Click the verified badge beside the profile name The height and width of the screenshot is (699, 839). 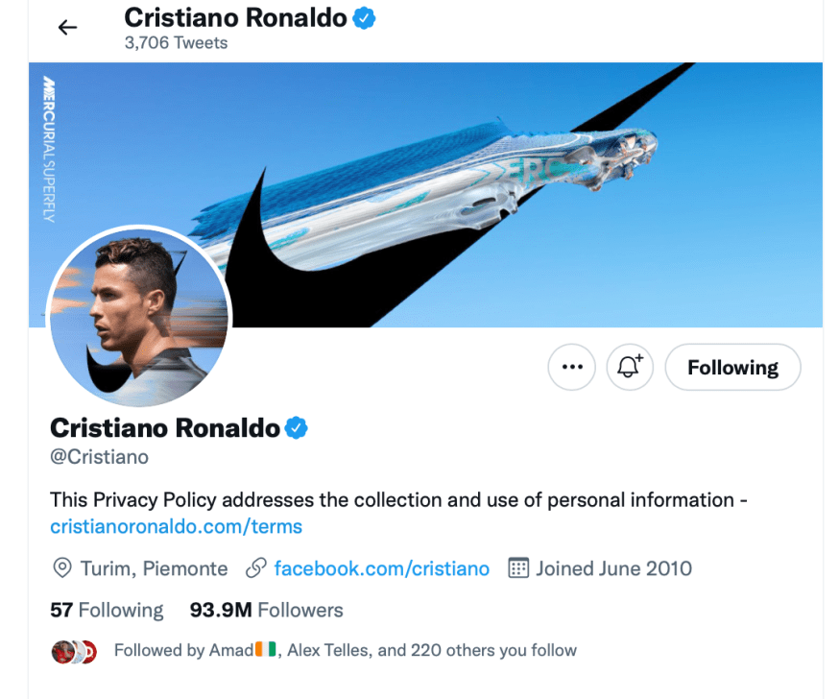pyautogui.click(x=297, y=427)
